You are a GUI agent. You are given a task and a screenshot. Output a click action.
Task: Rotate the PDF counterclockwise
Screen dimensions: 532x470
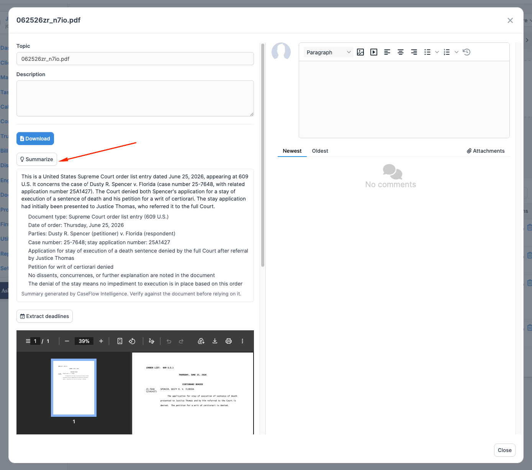[132, 341]
